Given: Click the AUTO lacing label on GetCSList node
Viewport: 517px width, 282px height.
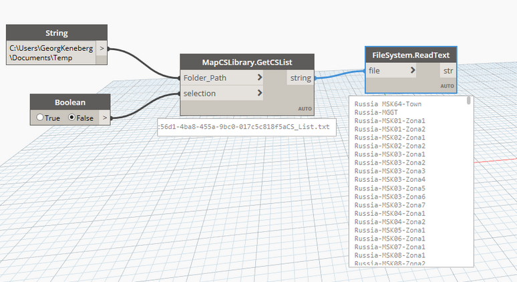Looking at the screenshot, I should (305, 108).
